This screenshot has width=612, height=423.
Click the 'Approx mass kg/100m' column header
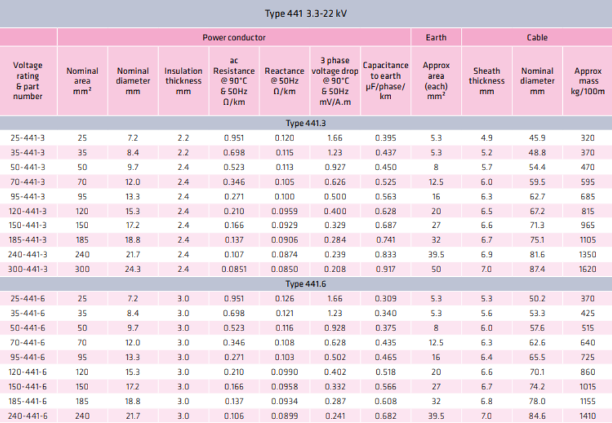pos(588,81)
